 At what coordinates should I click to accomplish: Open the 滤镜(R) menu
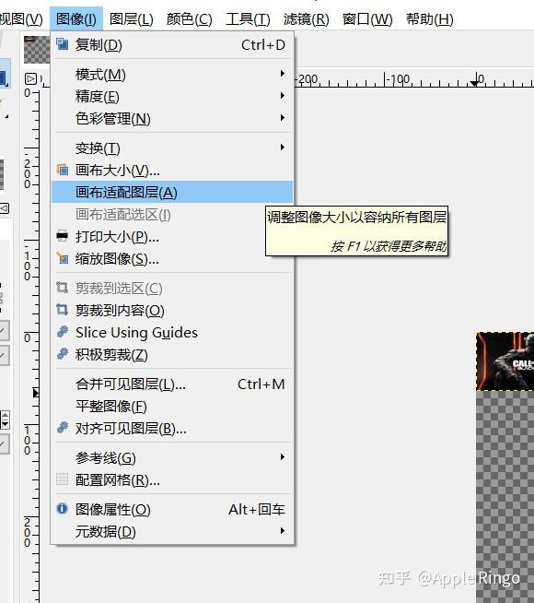[x=306, y=18]
